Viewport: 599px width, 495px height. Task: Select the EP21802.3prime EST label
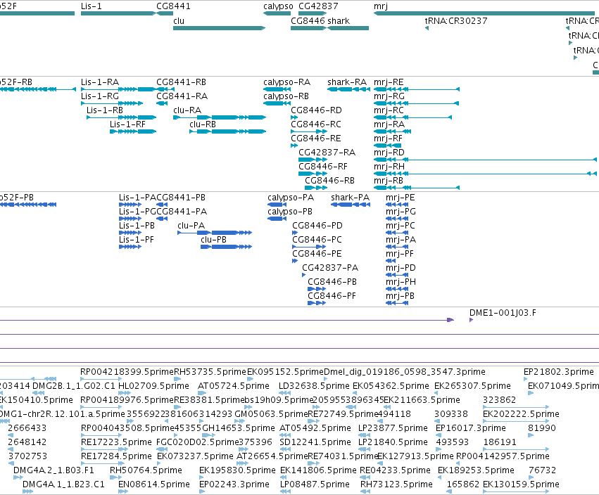point(559,372)
